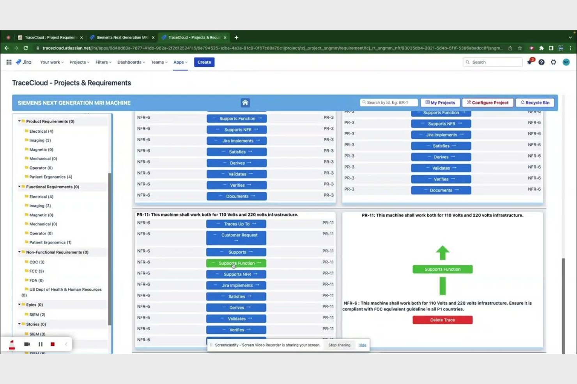Click the Jira Create button
The image size is (577, 384).
point(204,62)
